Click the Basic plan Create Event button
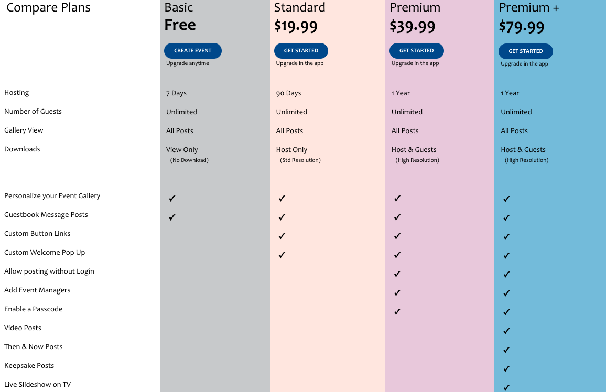Image resolution: width=606 pixels, height=392 pixels. coord(192,51)
